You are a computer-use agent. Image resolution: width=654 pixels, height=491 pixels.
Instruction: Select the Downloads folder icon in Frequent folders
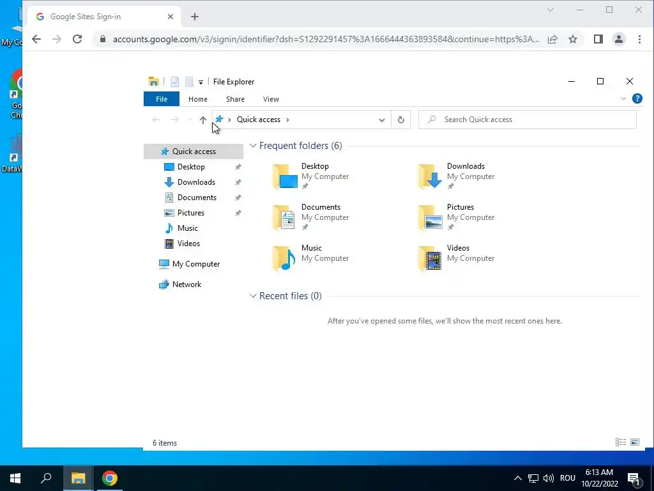point(430,176)
